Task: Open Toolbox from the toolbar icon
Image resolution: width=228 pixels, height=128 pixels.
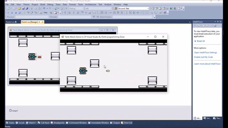Action: [x=167, y=9]
